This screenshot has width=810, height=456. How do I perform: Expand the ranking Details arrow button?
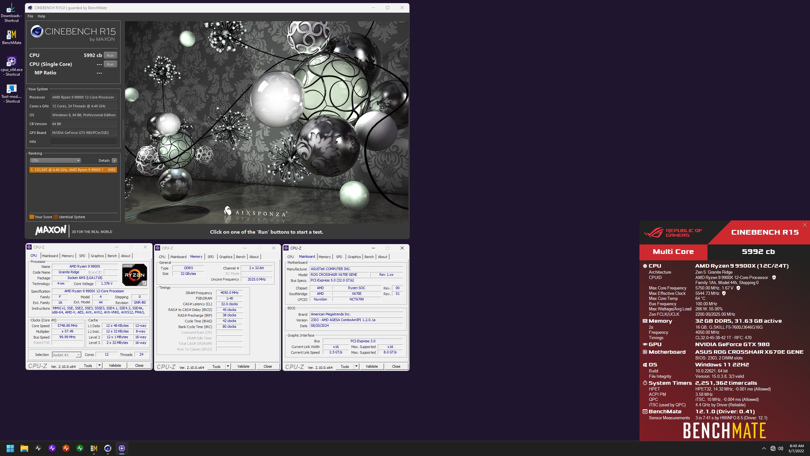point(115,161)
